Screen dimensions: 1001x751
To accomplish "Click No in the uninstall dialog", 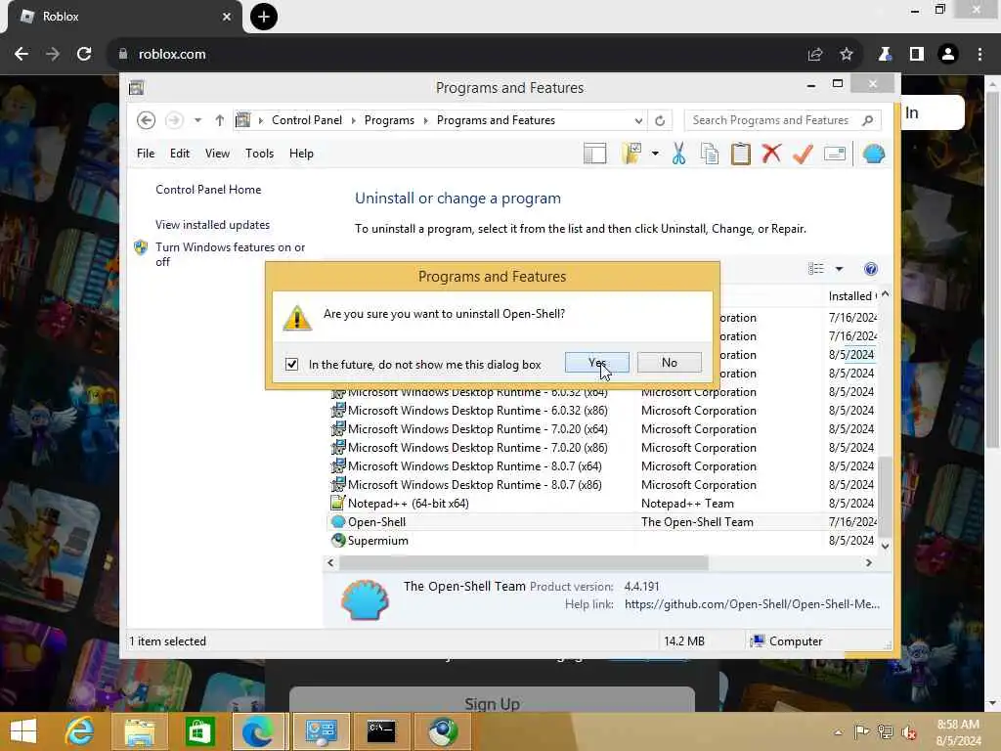I will click(x=669, y=363).
